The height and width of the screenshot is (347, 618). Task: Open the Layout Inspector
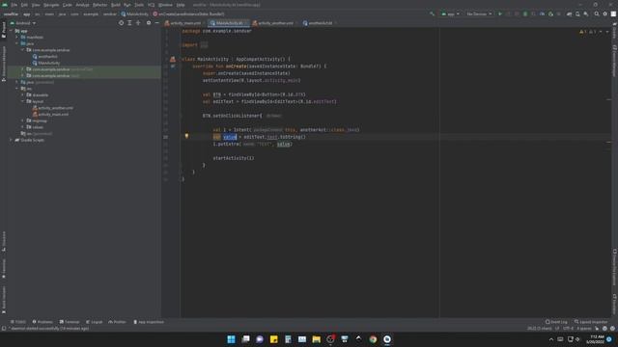[591, 322]
